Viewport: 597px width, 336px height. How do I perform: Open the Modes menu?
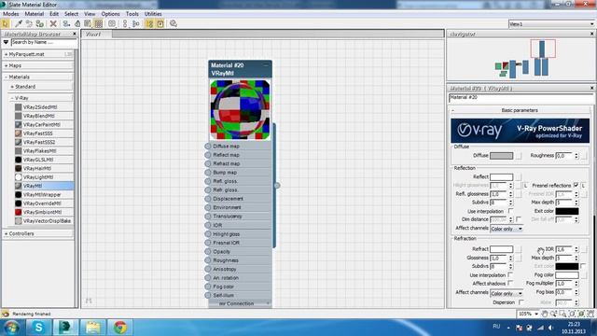(10, 14)
